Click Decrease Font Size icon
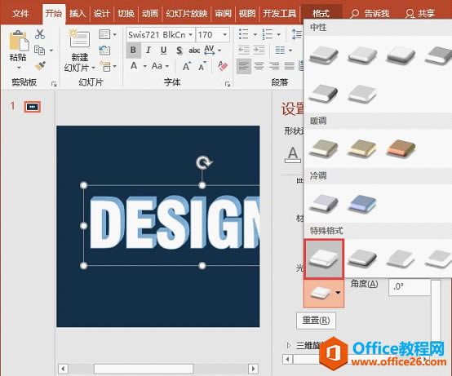This screenshot has width=452, height=376. point(202,66)
